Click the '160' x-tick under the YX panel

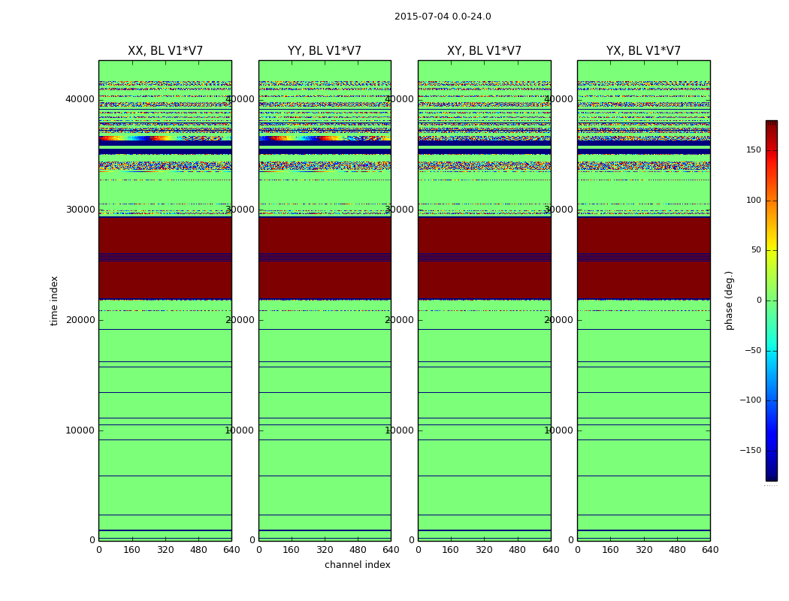[x=610, y=550]
